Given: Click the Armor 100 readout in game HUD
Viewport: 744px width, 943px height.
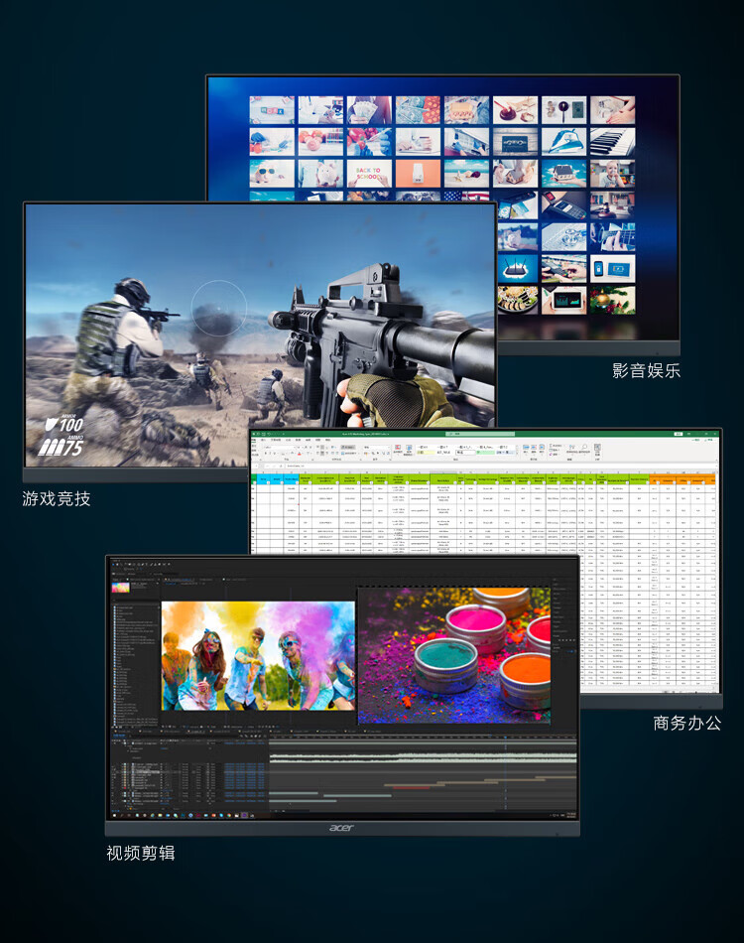Looking at the screenshot, I should pos(64,424).
